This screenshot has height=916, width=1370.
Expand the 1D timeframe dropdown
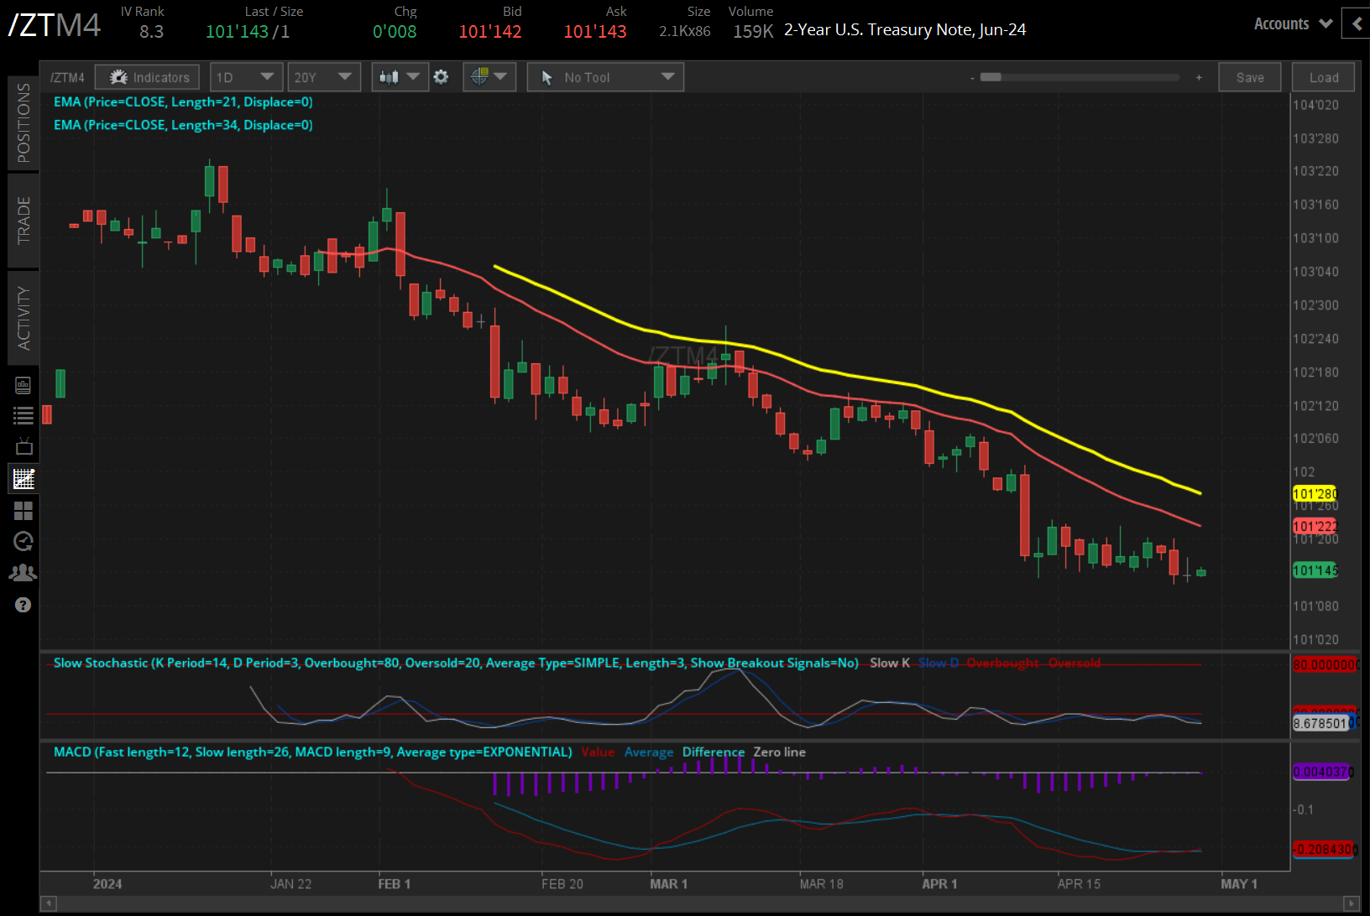point(245,77)
